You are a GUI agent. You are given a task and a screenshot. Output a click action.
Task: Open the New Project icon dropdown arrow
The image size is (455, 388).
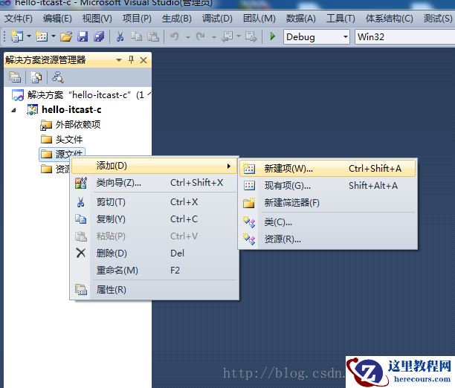coord(29,36)
